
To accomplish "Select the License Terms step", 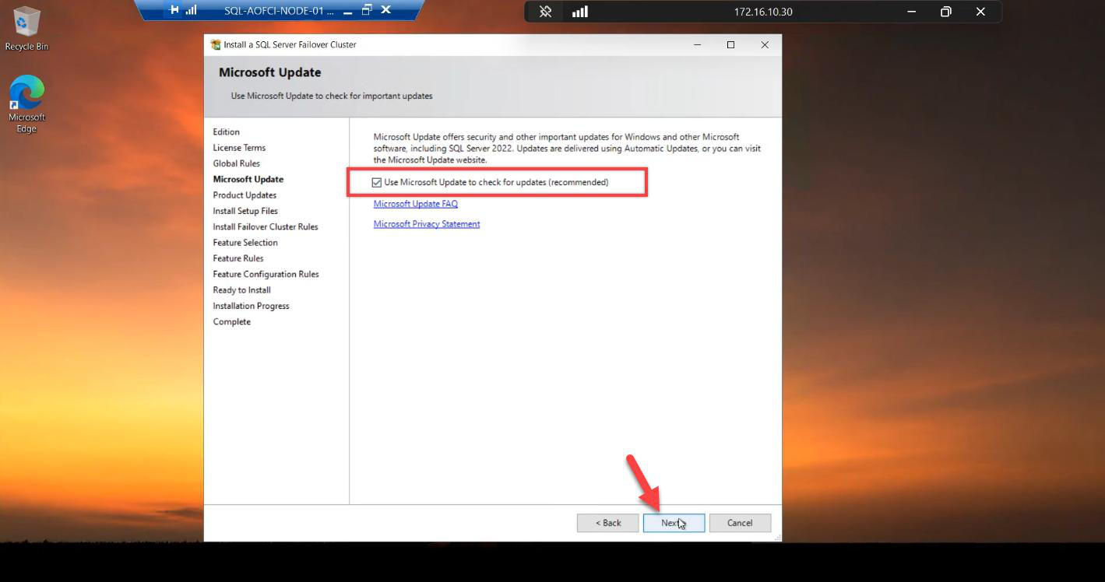I will pyautogui.click(x=239, y=148).
